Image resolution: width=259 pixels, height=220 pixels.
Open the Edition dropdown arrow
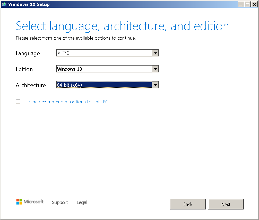pos(155,69)
